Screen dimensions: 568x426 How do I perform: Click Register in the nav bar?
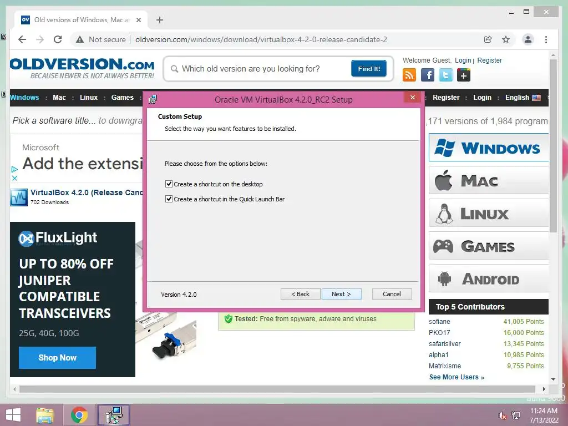click(x=446, y=98)
